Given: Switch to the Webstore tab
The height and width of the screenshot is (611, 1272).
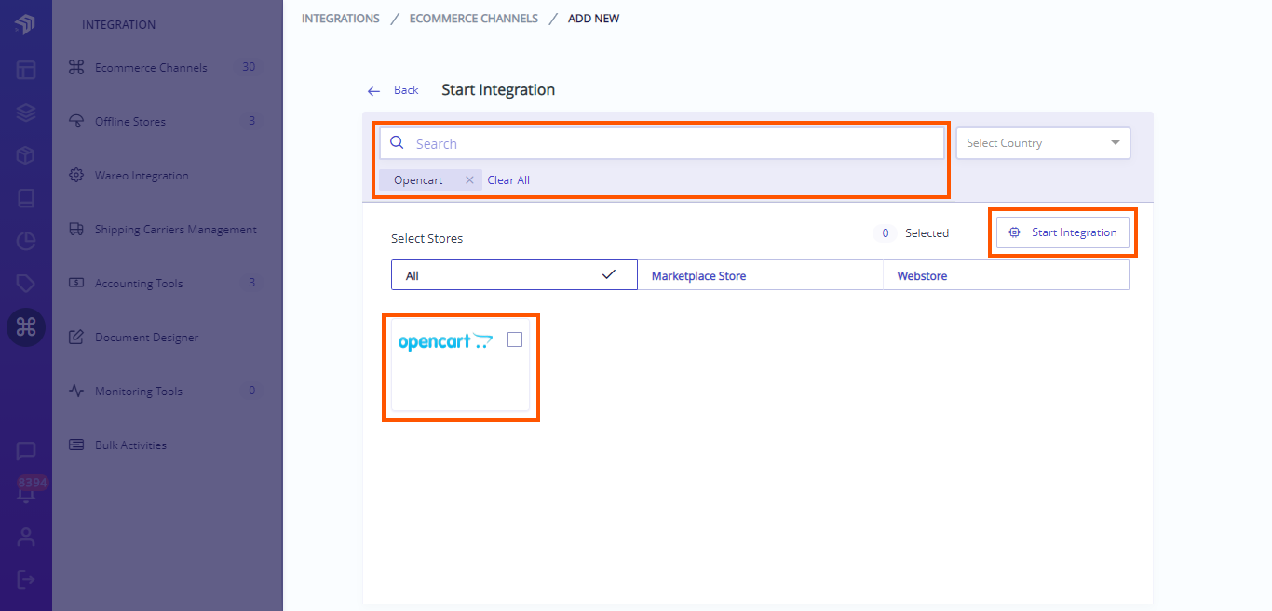Looking at the screenshot, I should 1006,275.
